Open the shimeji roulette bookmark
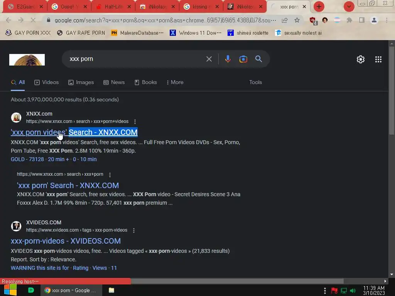 tap(248, 33)
